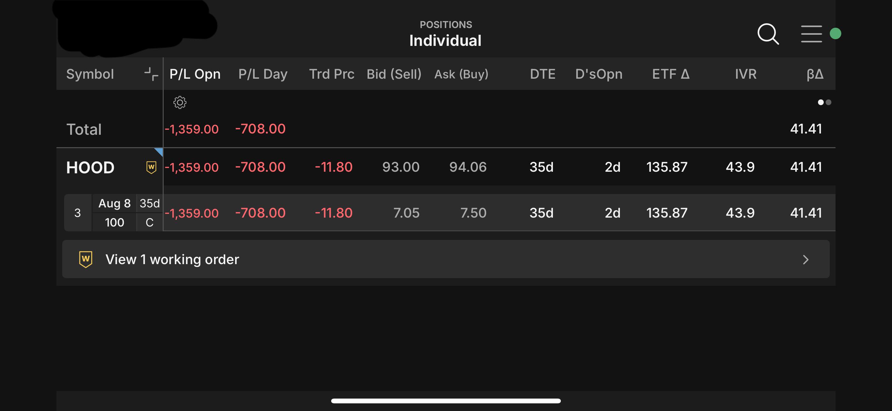Collapse the HOOD position group

tap(90, 168)
